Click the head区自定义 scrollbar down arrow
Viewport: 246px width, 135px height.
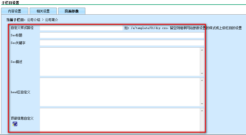(202, 104)
